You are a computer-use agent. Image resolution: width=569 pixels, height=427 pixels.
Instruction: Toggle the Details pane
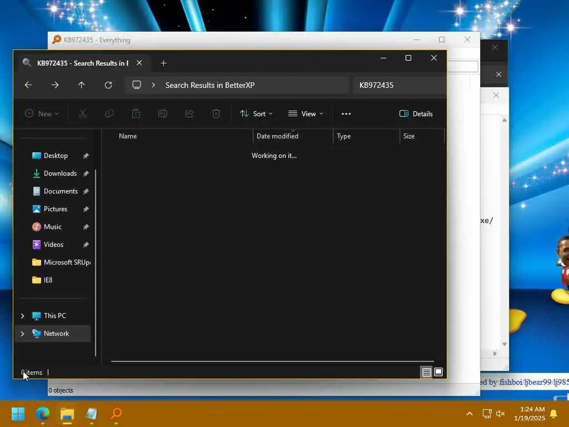point(416,113)
